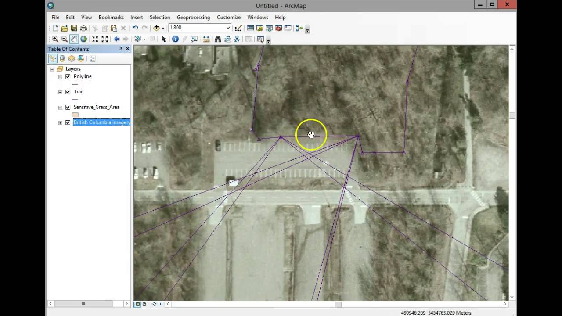Open an existing map file
The height and width of the screenshot is (316, 562).
65,28
